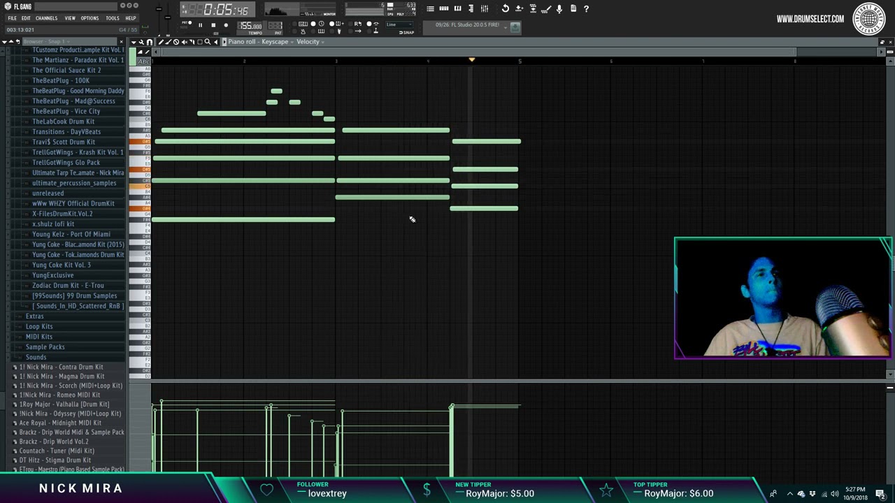Open the Travi$ Scott Drum Kit folder
Screen dimensions: 895x503
(x=63, y=142)
